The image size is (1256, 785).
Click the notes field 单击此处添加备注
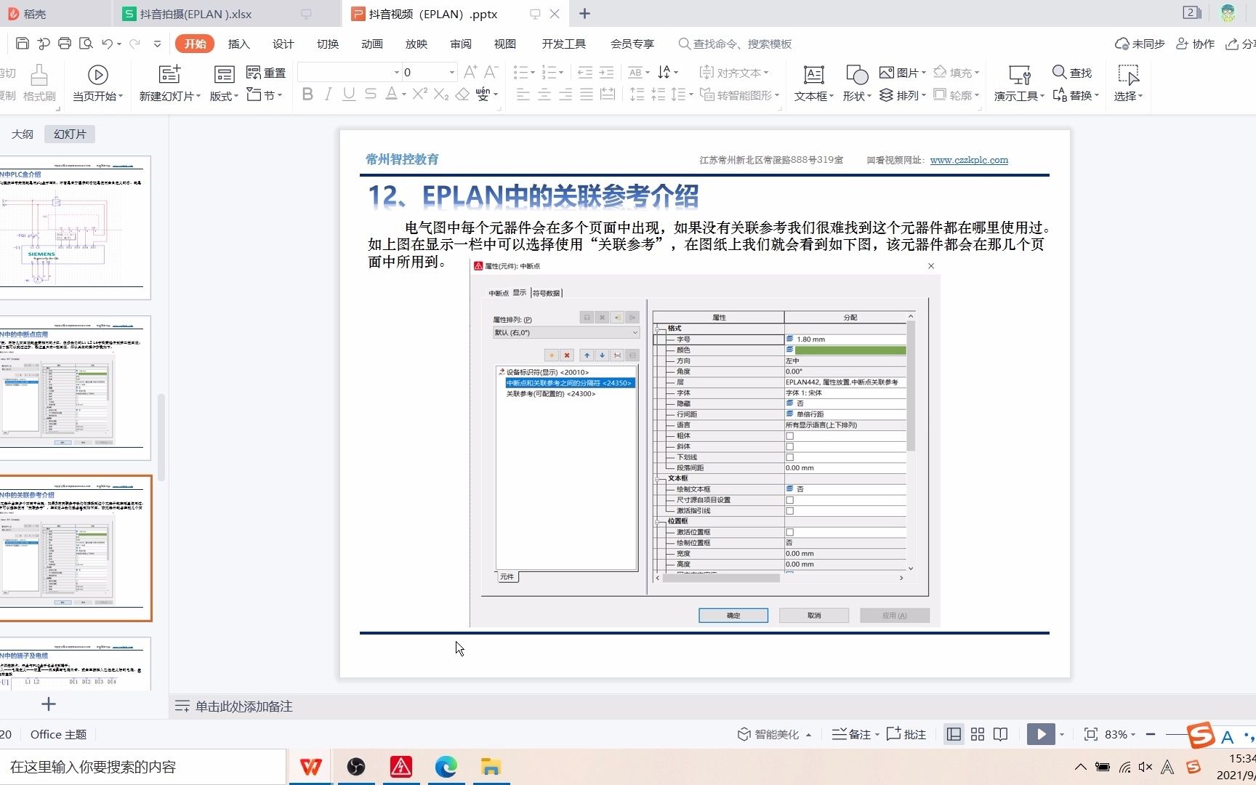(243, 706)
